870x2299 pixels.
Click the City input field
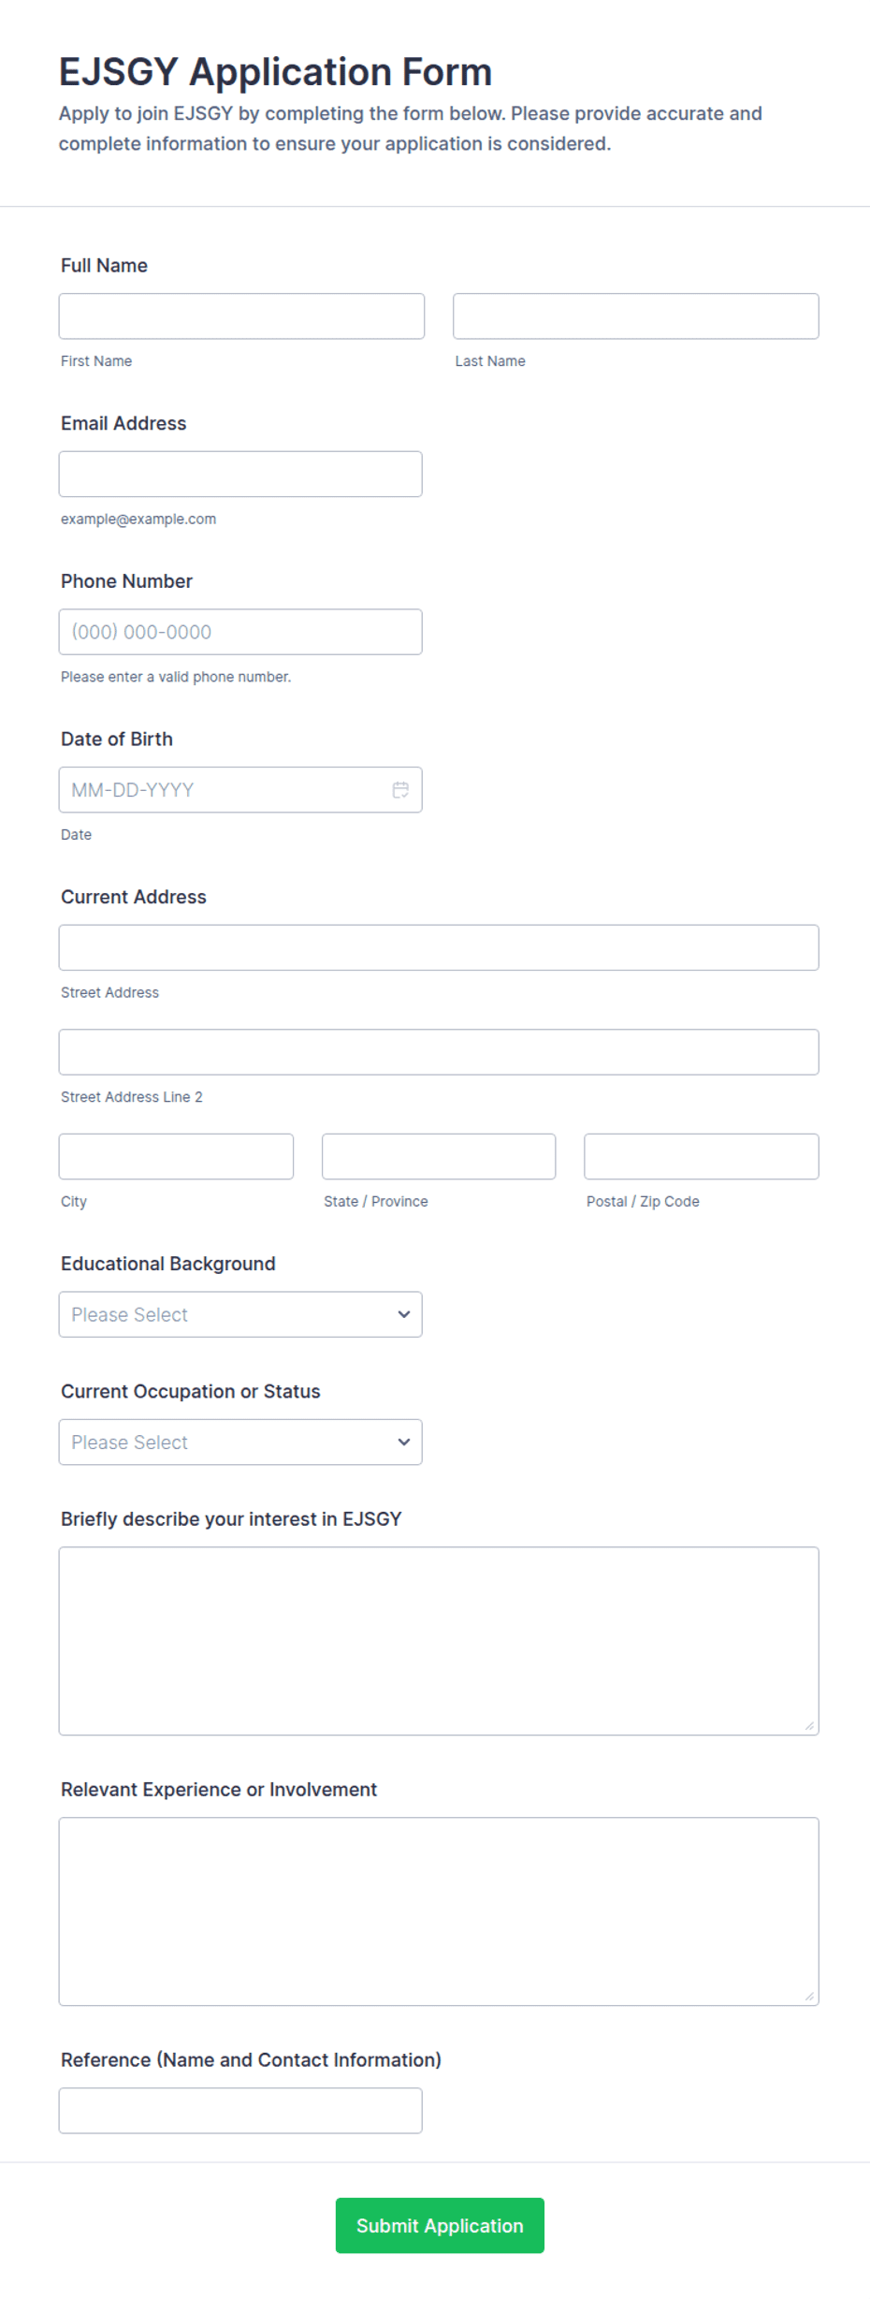[176, 1156]
